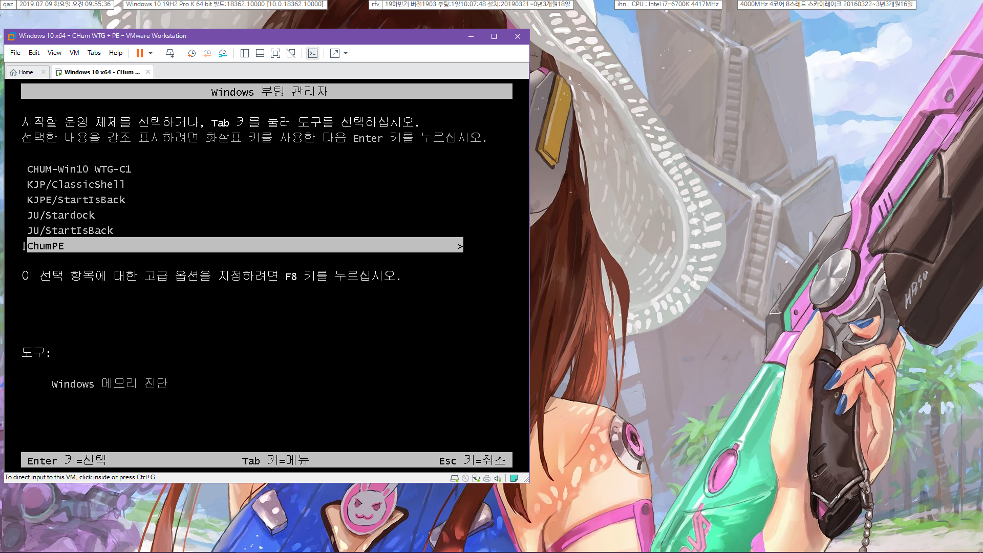Image resolution: width=983 pixels, height=553 pixels.
Task: Open the Tabs menu
Action: pos(94,53)
